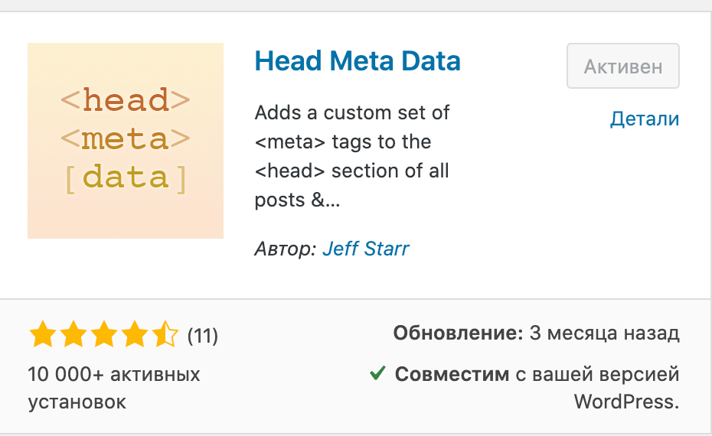Click the [data] text in plugin logo
712x436 pixels.
pos(126,177)
